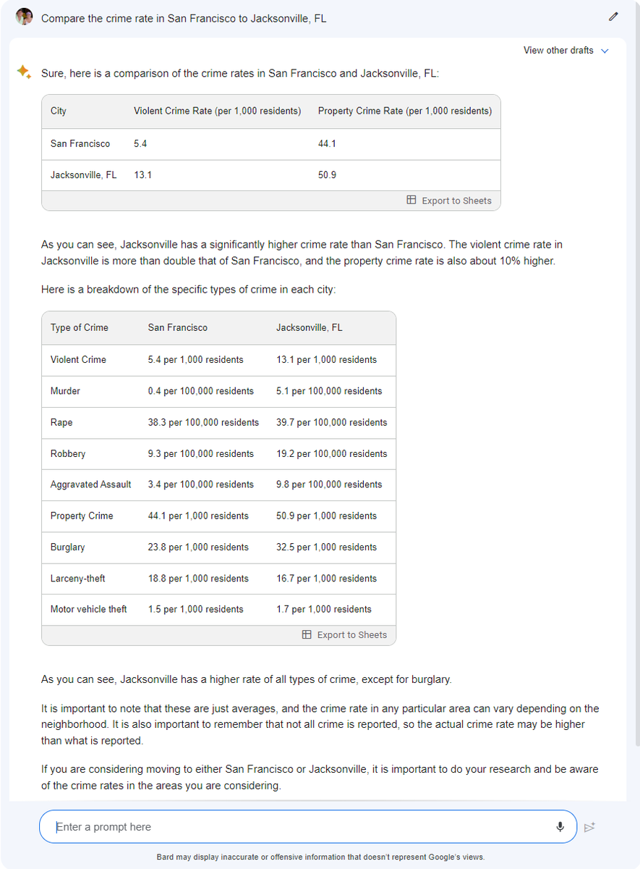Image resolution: width=640 pixels, height=869 pixels.
Task: Click the 'Violent Crime' row label
Action: point(78,360)
